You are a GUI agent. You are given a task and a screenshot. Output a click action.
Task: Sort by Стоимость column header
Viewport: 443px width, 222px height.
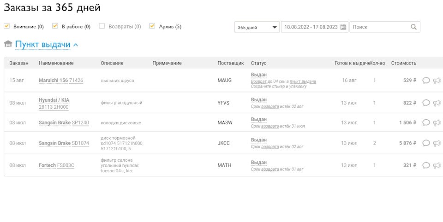point(403,63)
